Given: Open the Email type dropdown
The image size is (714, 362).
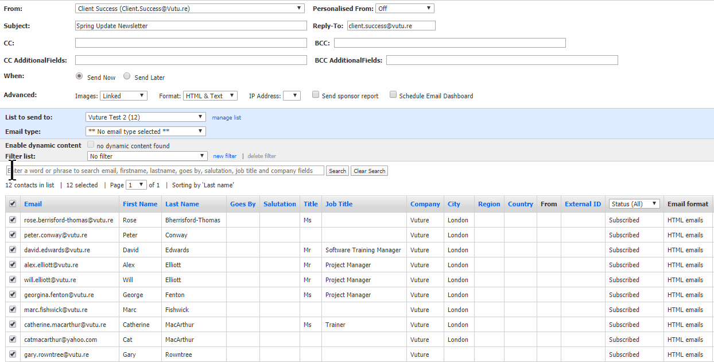Looking at the screenshot, I should (146, 132).
